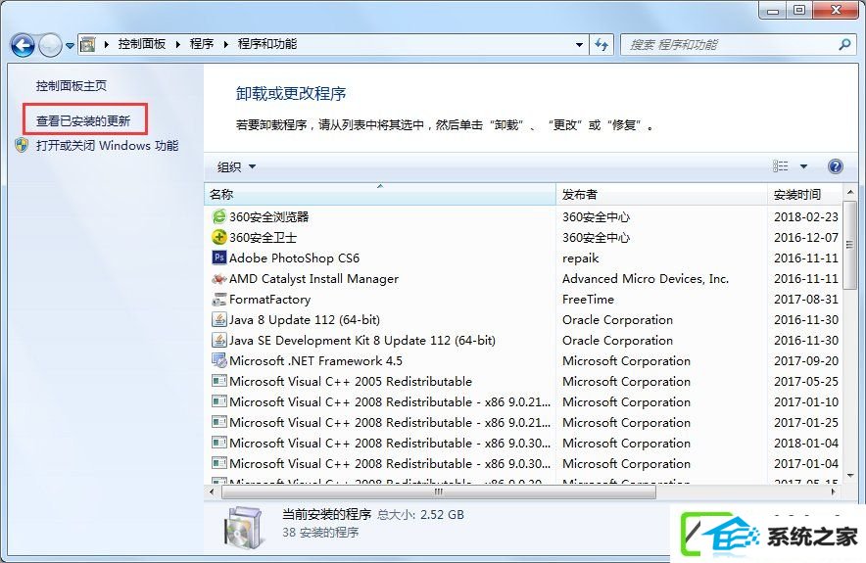Screen dimensions: 866x563
Task: Select the Adobe PhotoShop CS6 icon
Action: pyautogui.click(x=219, y=258)
